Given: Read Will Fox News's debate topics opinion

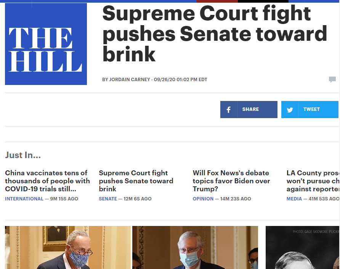Looking at the screenshot, I should (x=231, y=181).
